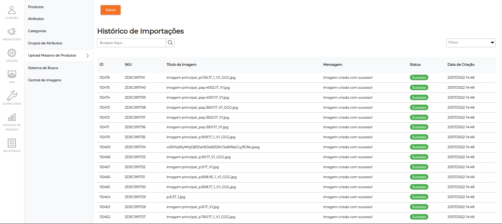Expand the Upload Massivo de Produtos chevron

88,56
